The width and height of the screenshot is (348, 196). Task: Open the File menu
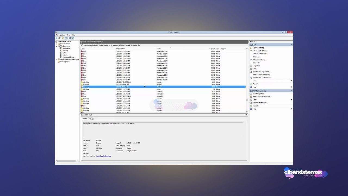[x=57, y=35]
